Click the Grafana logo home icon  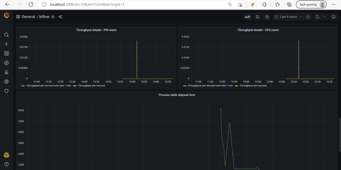coord(7,16)
